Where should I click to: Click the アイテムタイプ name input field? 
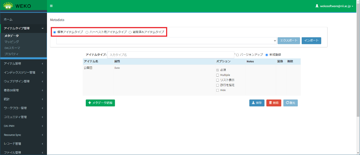click(171, 55)
